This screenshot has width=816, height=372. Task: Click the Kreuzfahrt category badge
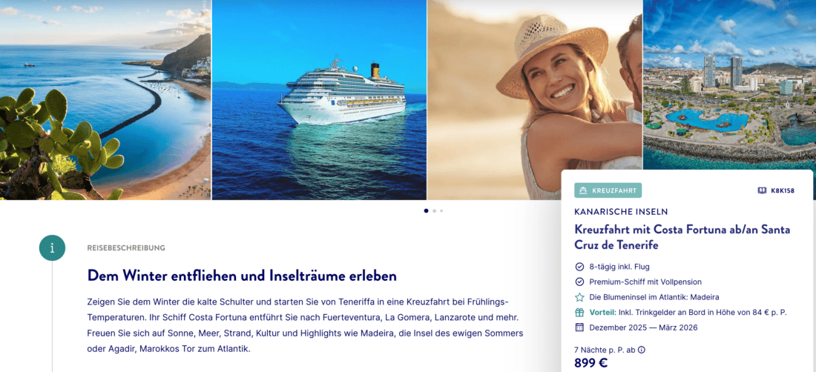coord(608,190)
